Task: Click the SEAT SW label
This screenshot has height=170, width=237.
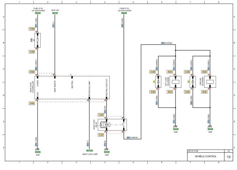Action: point(55,10)
